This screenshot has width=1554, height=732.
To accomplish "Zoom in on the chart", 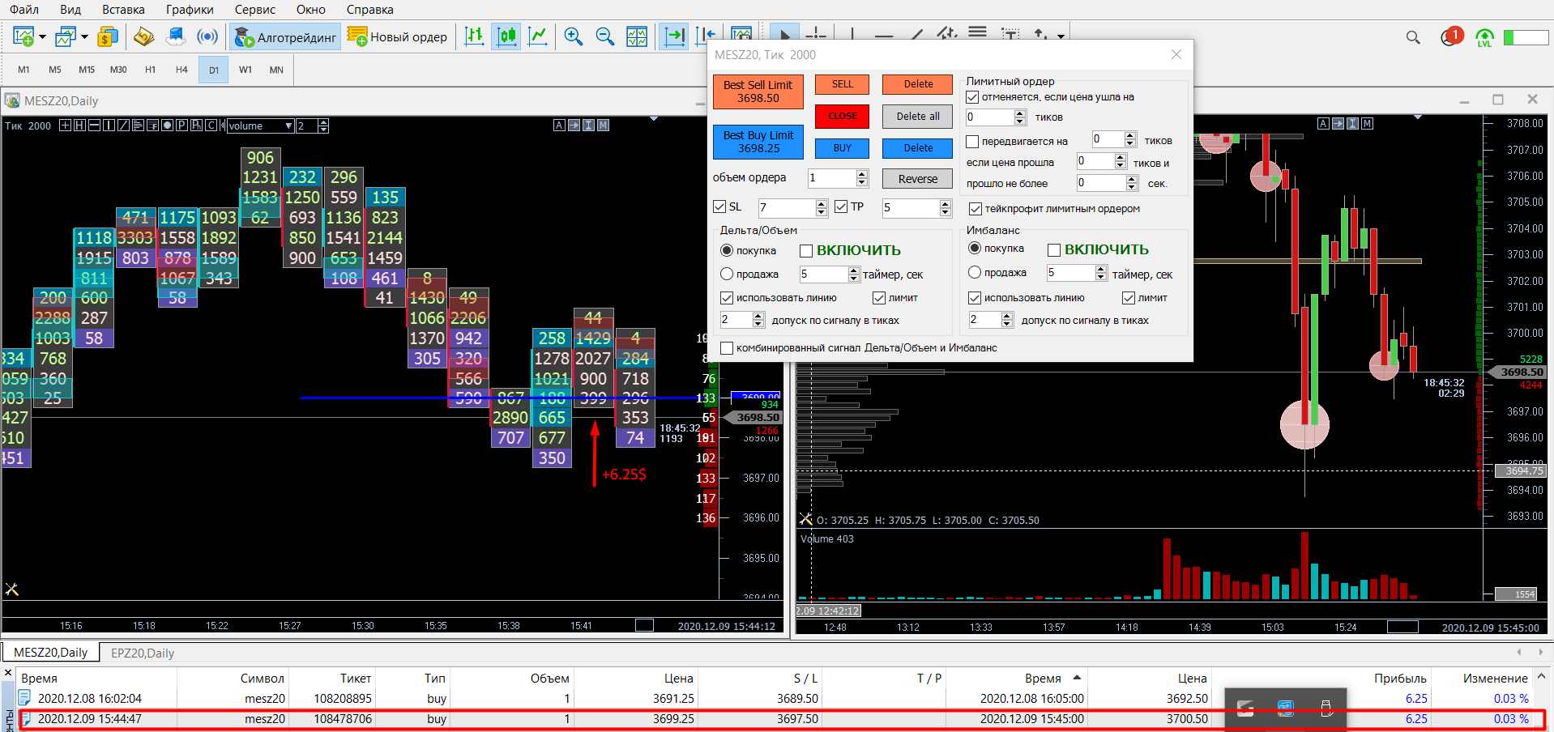I will (x=574, y=36).
